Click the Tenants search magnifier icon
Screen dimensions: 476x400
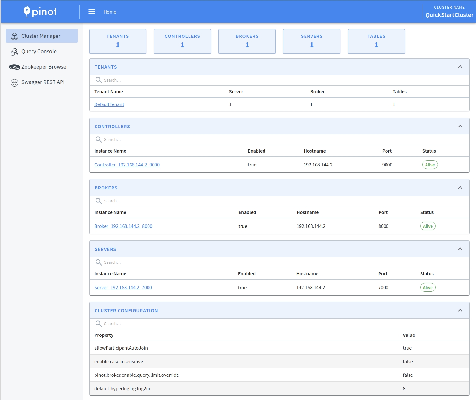(99, 80)
